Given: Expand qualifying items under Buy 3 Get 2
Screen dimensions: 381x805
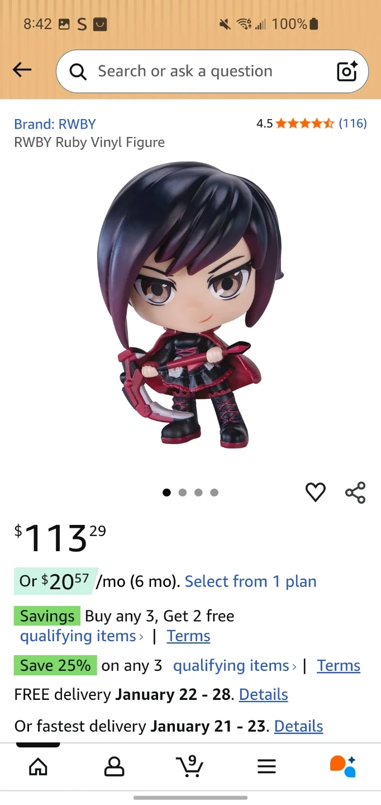Looking at the screenshot, I should click(82, 636).
